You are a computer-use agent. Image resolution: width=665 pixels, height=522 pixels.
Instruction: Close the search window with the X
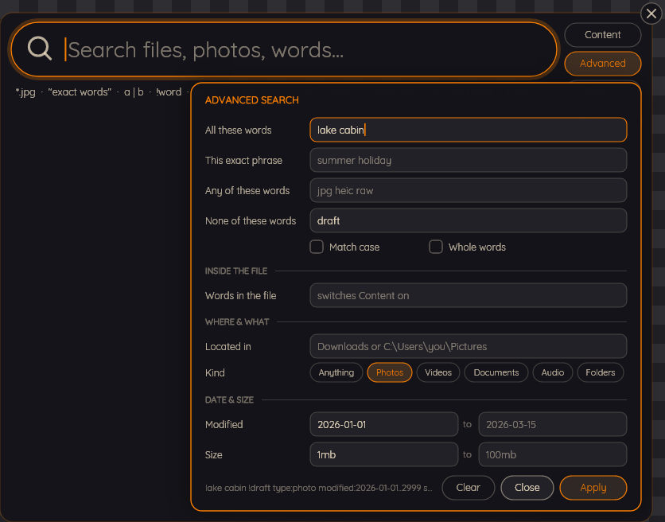pos(651,14)
